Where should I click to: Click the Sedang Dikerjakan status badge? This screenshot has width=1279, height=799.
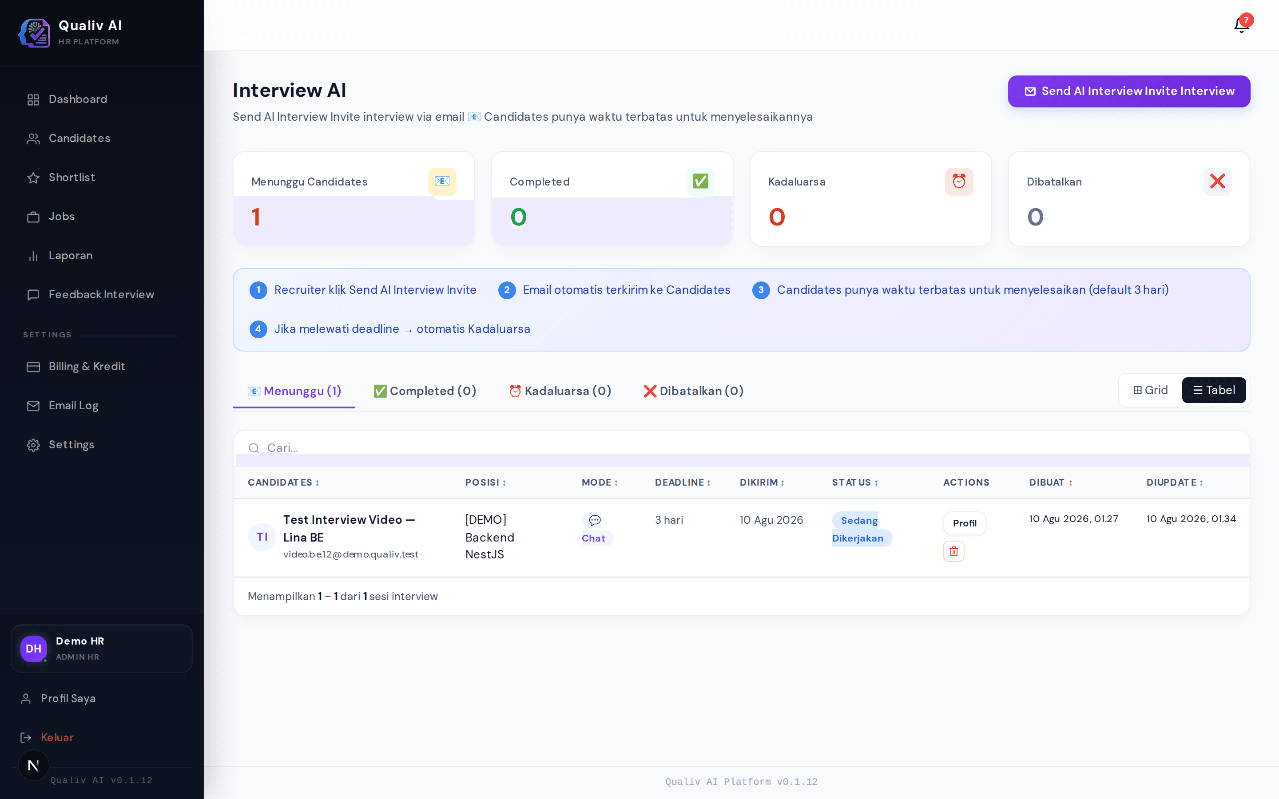(862, 529)
